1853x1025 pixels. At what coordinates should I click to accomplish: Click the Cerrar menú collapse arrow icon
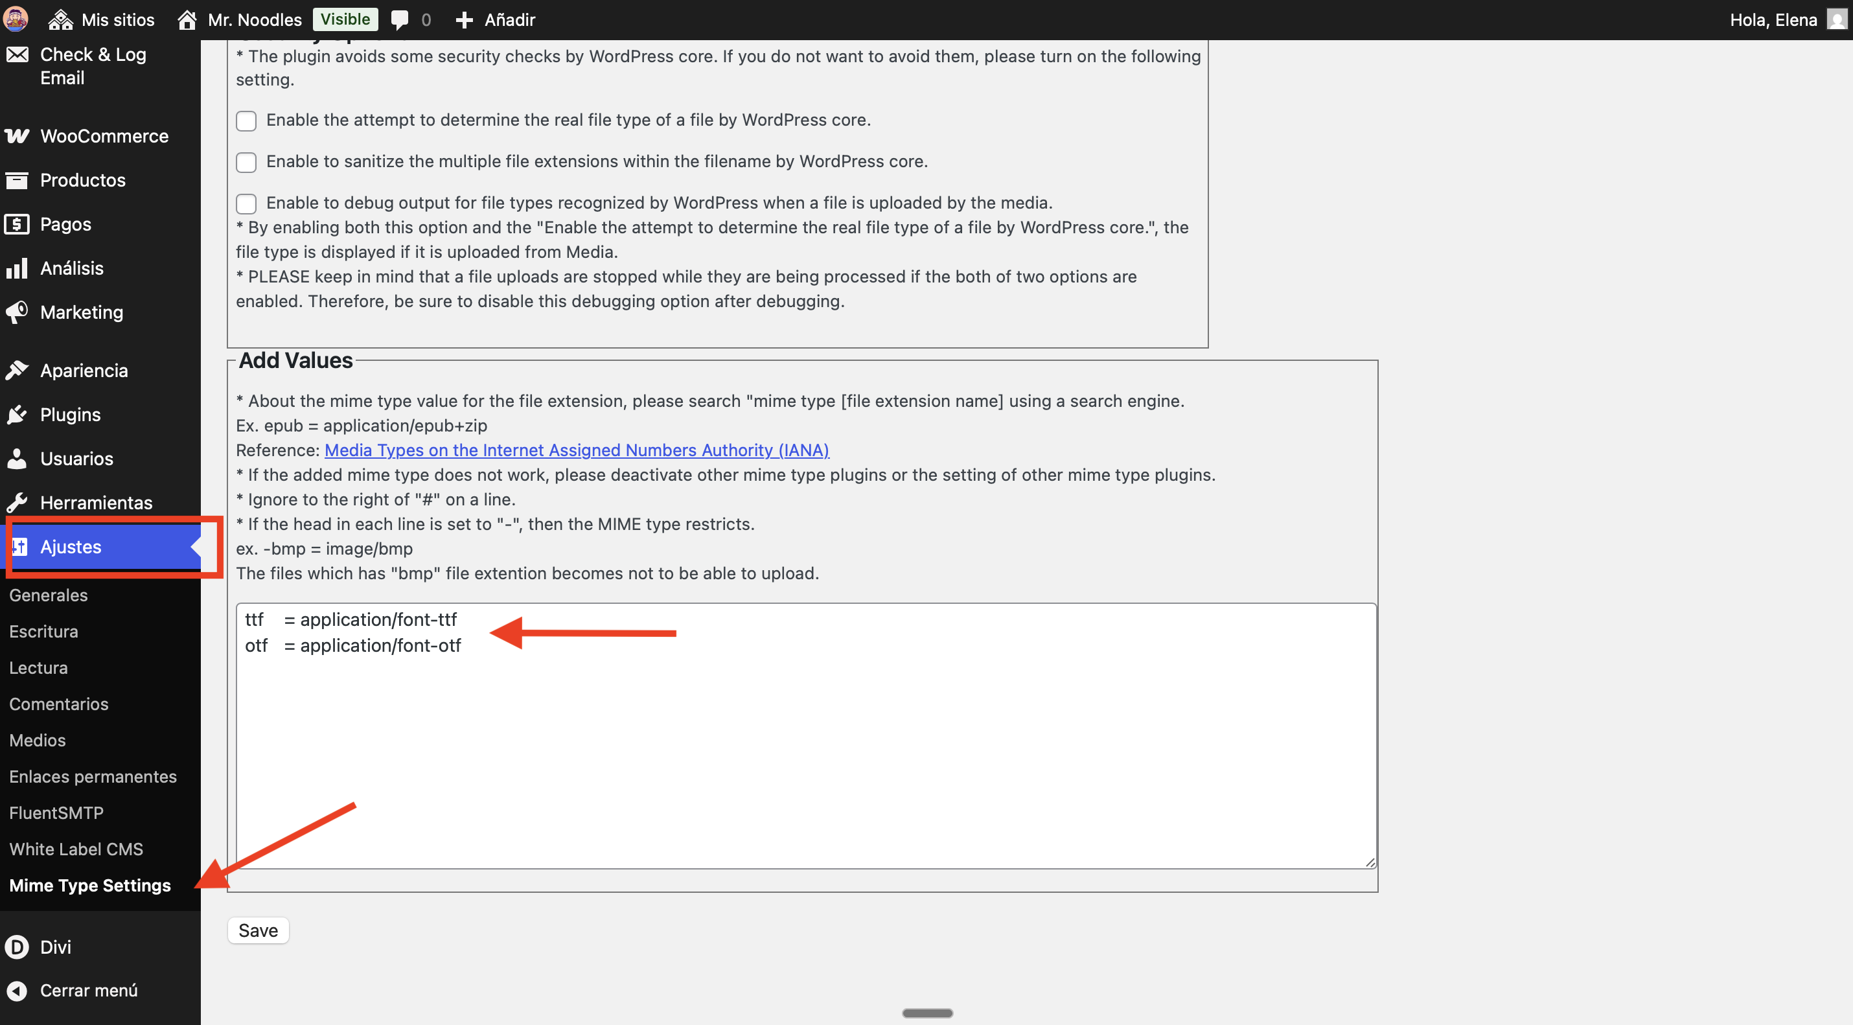click(17, 991)
